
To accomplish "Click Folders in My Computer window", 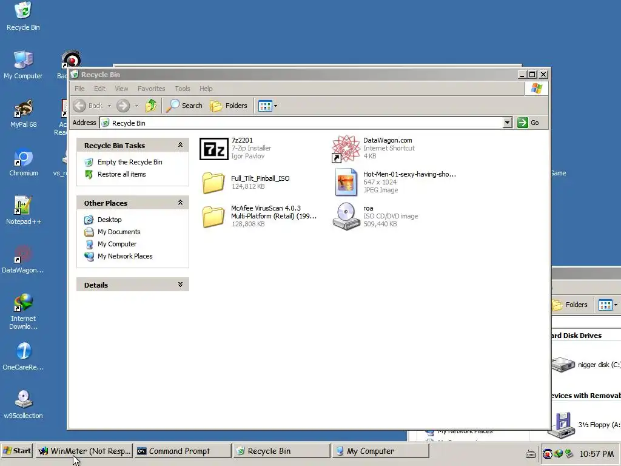I will 570,305.
